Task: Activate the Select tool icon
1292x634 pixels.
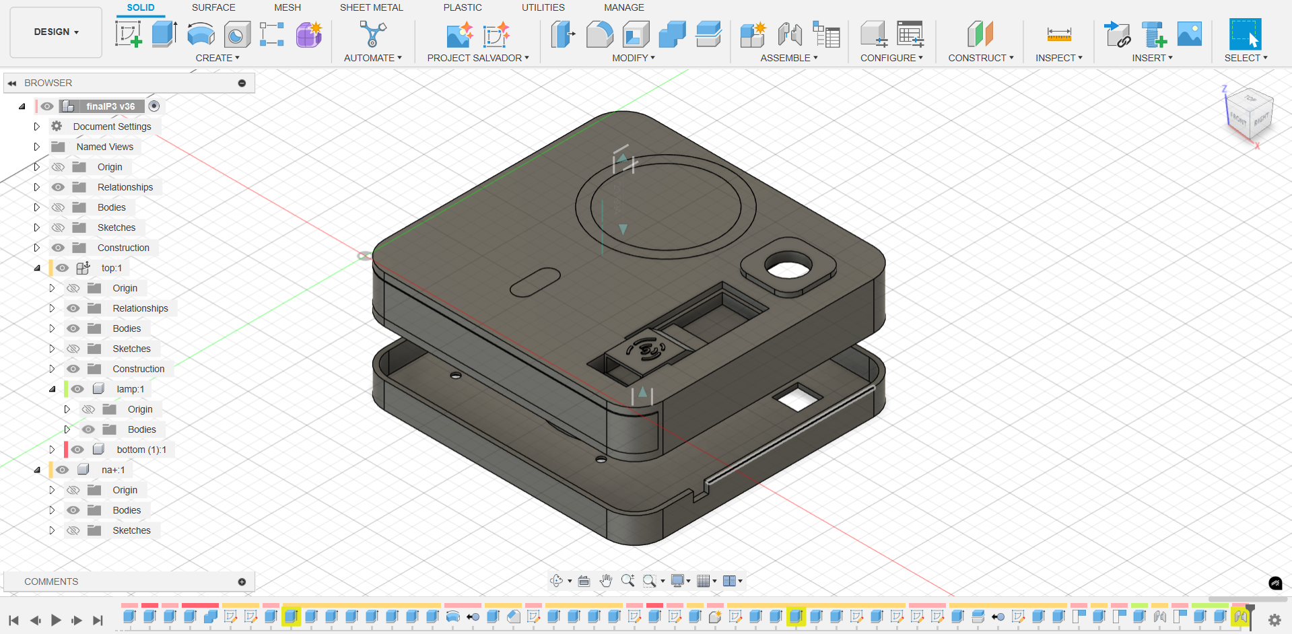Action: (x=1245, y=34)
